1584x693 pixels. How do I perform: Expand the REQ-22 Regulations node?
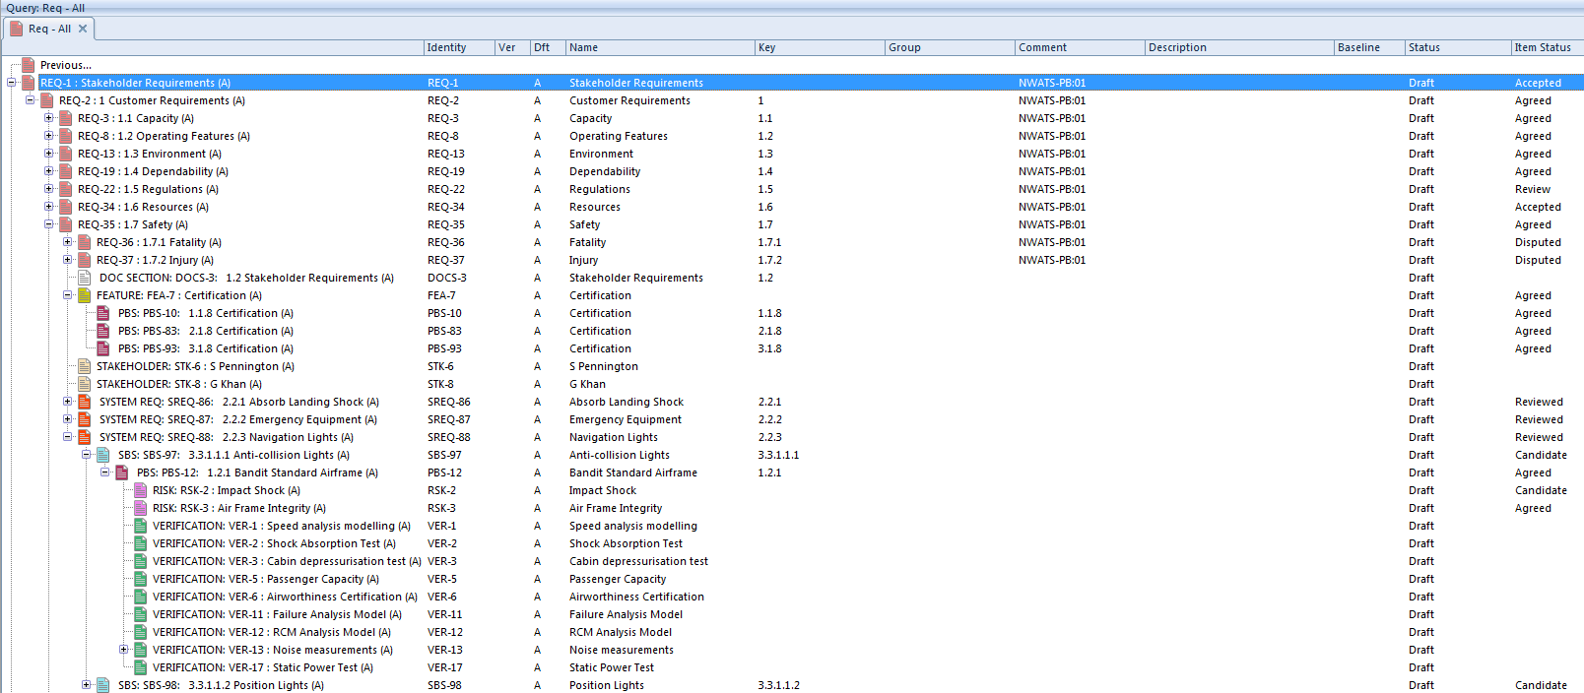48,189
